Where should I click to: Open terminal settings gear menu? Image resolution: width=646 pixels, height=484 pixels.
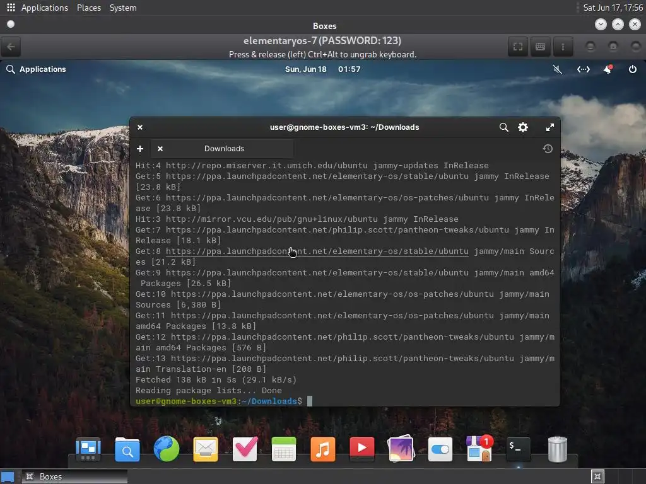[523, 127]
